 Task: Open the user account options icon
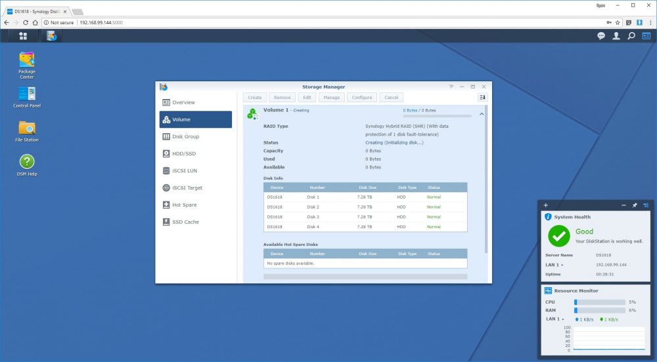point(616,36)
